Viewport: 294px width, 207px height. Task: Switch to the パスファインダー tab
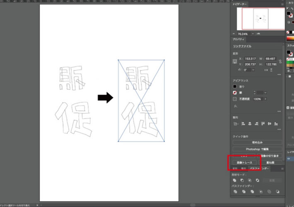(259, 169)
